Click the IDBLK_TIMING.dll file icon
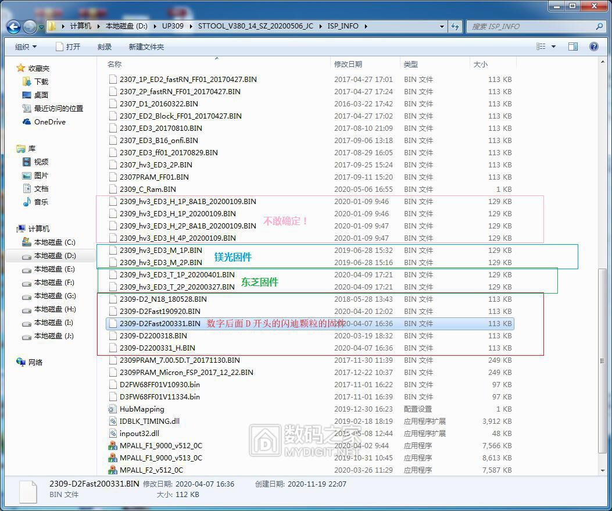 113,421
